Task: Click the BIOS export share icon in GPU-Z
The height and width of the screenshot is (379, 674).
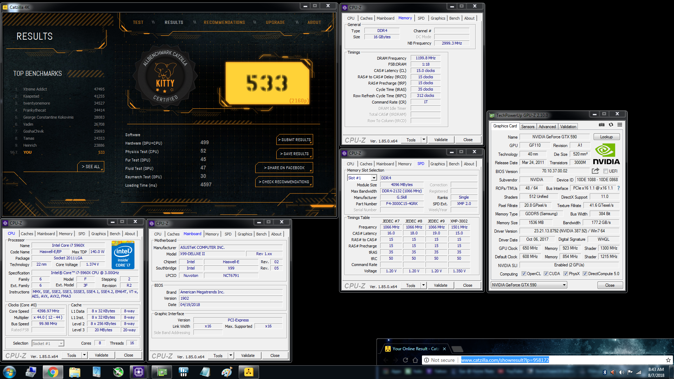Action: point(595,171)
